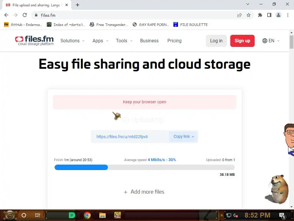Image resolution: width=294 pixels, height=221 pixels.
Task: Open the green notes app on taskbar
Action: click(x=72, y=215)
